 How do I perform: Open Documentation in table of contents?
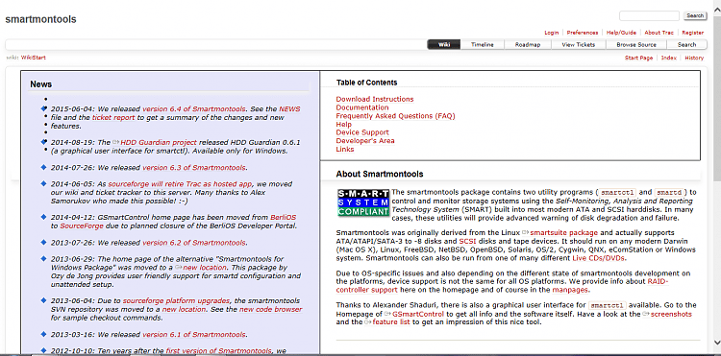pyautogui.click(x=362, y=107)
